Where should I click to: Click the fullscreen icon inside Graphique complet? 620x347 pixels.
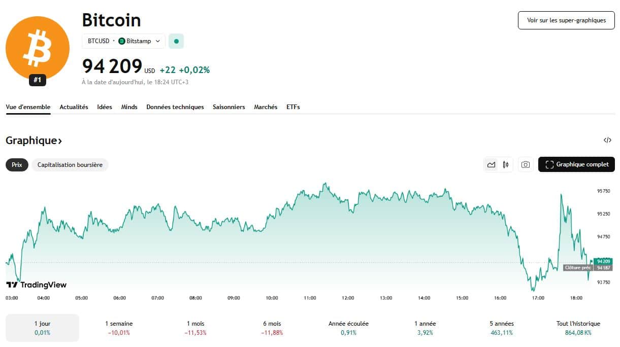tap(549, 164)
